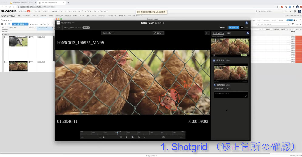Open the REV status dropdown on version thumbnail
The height and width of the screenshot is (157, 302).
pyautogui.click(x=244, y=55)
